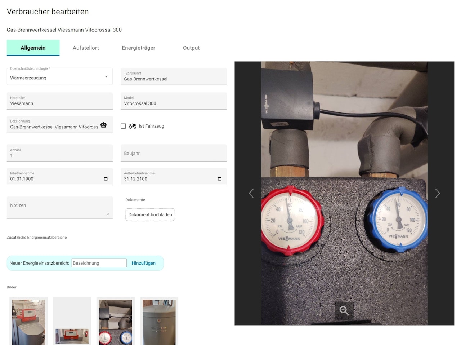Show the previous image with left arrow
Image resolution: width=461 pixels, height=345 pixels.
251,194
